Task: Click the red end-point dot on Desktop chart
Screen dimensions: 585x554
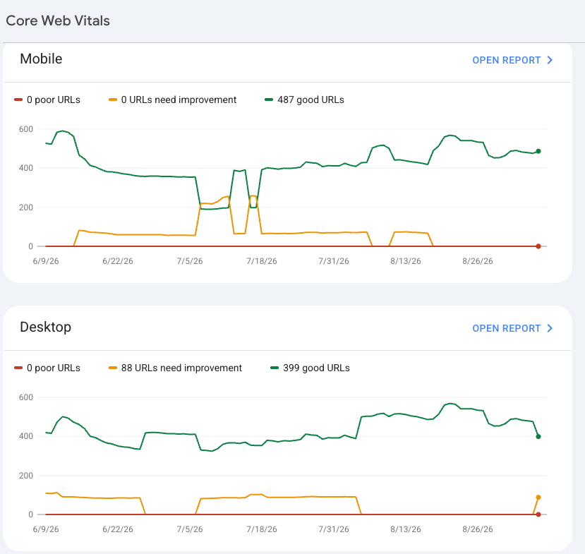Action: pos(538,514)
